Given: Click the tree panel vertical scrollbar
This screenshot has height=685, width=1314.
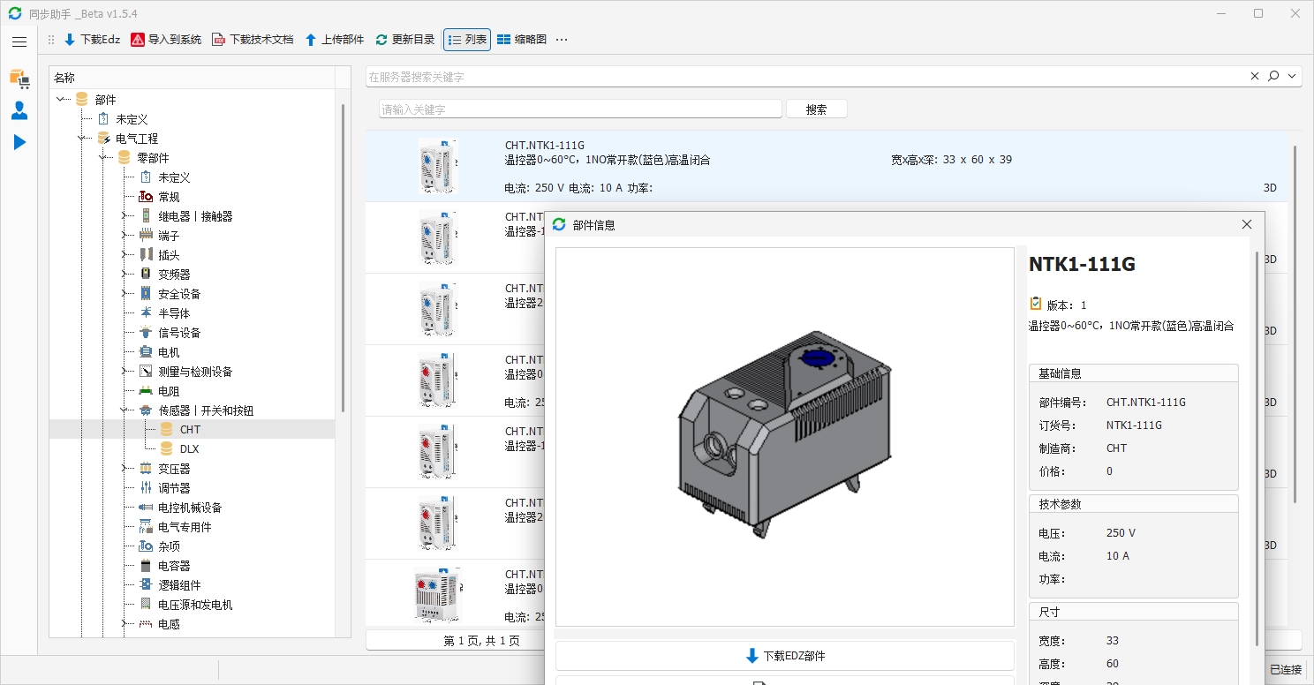Looking at the screenshot, I should (343, 258).
